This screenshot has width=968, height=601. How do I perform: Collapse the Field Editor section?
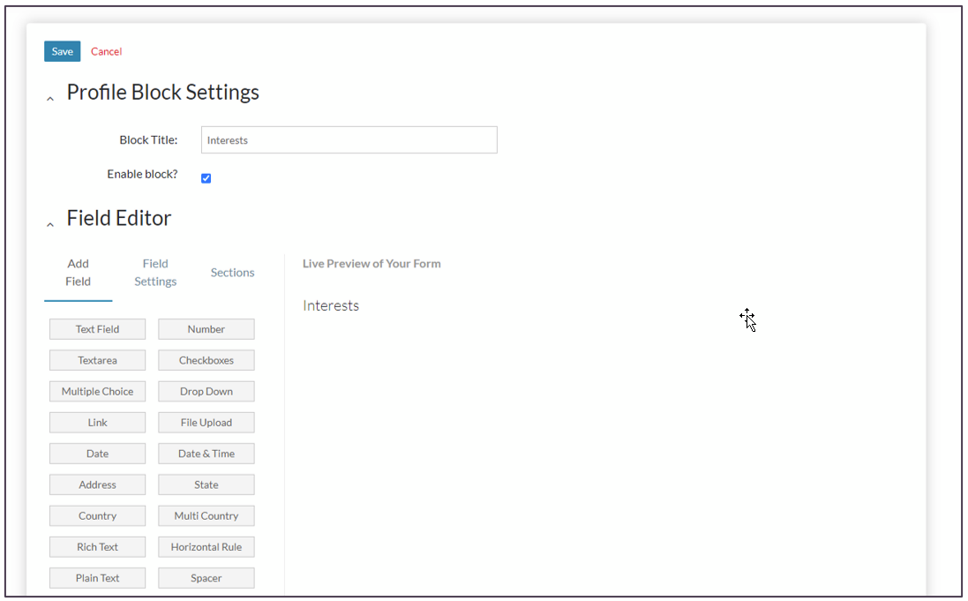click(x=50, y=225)
